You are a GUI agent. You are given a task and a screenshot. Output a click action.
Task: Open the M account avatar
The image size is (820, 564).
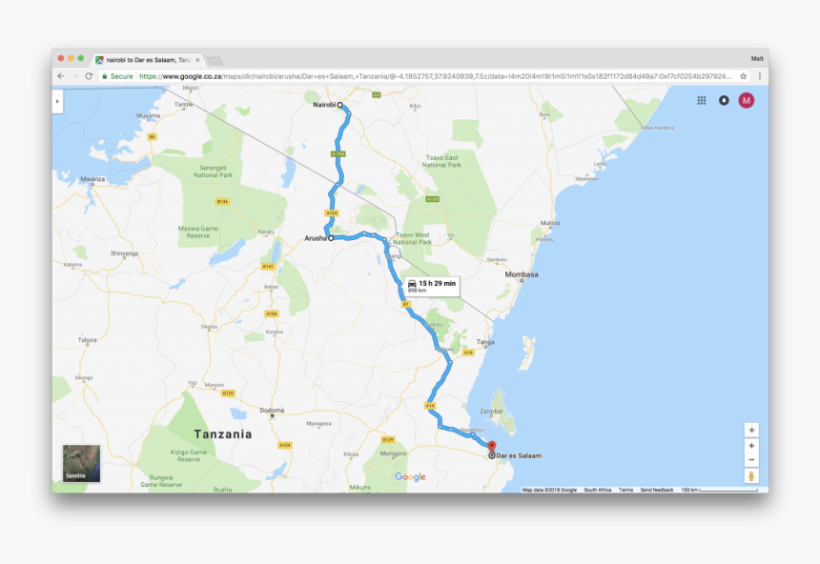click(x=747, y=100)
